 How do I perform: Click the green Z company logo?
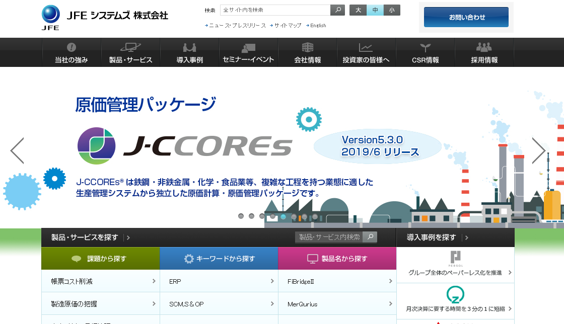455,295
